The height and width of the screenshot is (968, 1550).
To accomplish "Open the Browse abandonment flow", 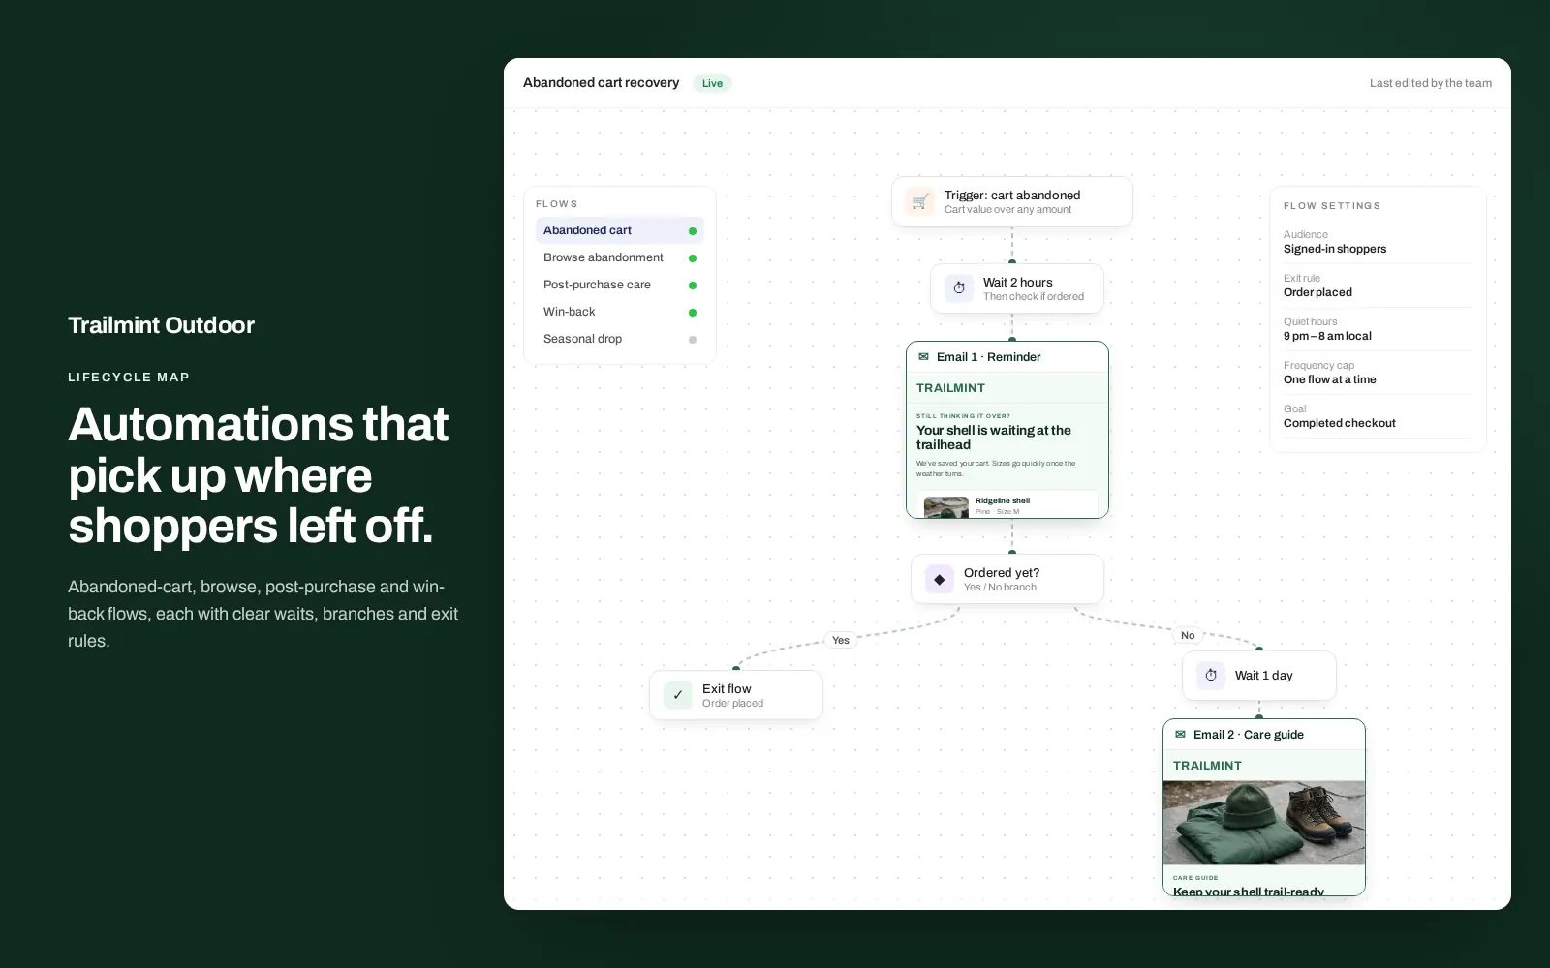I will click(619, 257).
